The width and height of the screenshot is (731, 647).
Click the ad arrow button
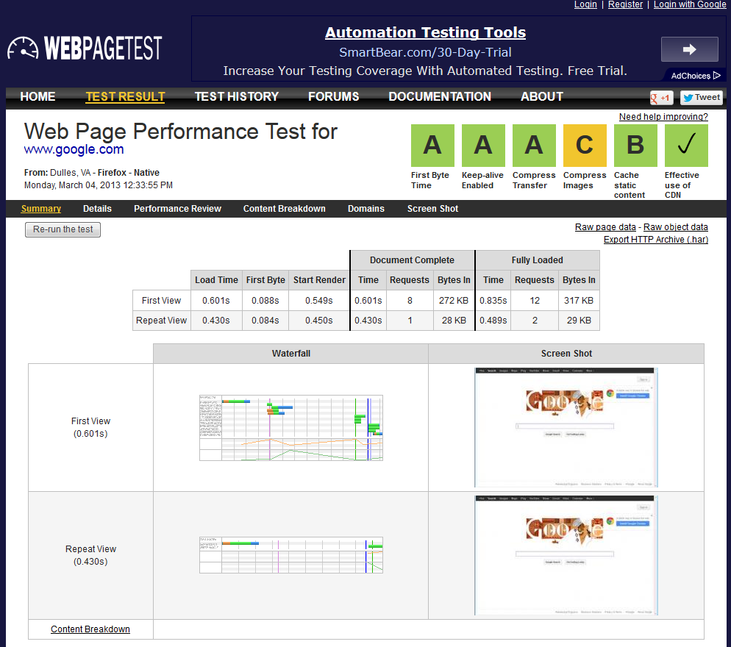[689, 49]
